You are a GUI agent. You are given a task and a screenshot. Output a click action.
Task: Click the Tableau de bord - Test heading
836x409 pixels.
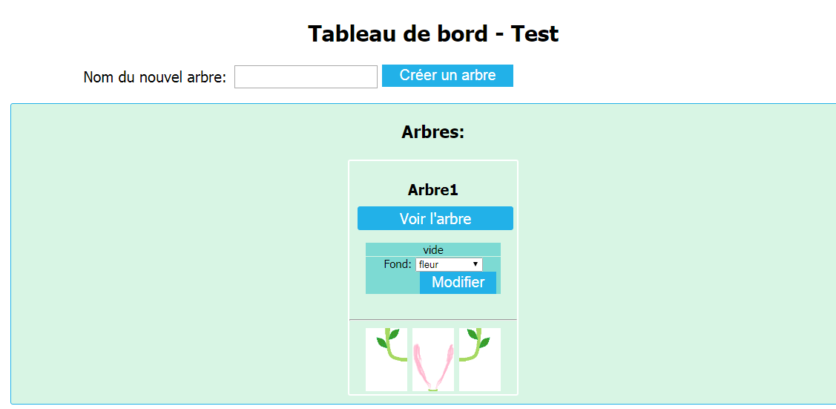(433, 33)
